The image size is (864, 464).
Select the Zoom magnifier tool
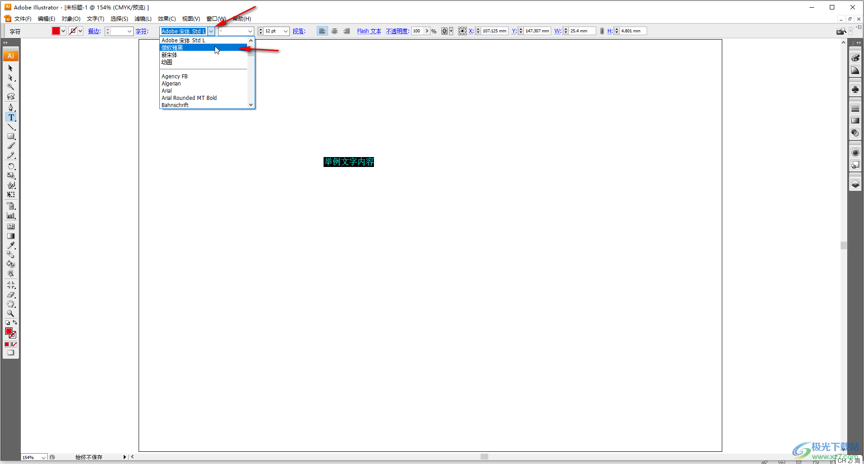[11, 314]
